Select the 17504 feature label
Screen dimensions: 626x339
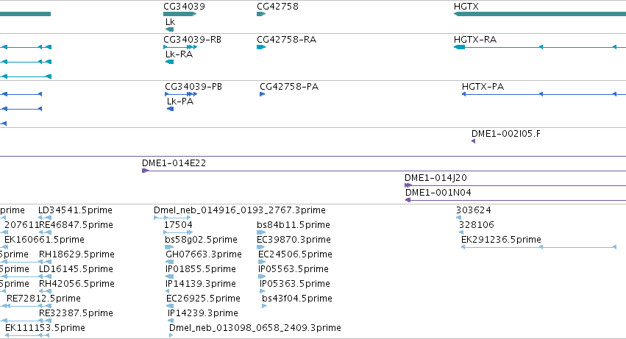coord(178,225)
